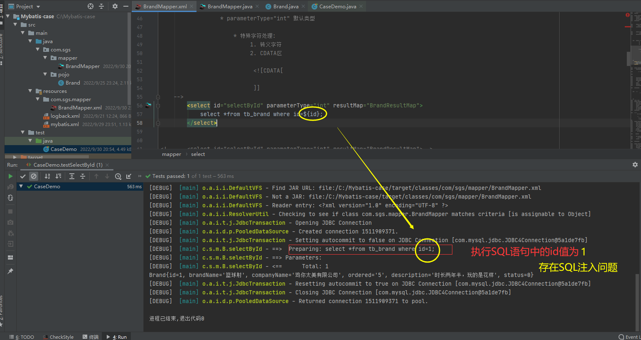This screenshot has width=641, height=340.
Task: Open the CheckStyle tool window
Action: point(58,337)
